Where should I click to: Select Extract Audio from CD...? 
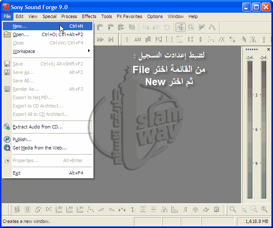tap(47, 127)
